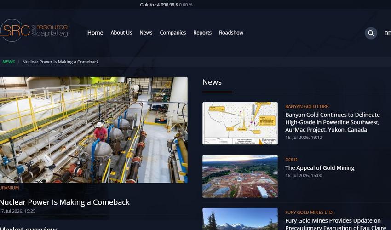Screen dimensions: 391x230
Task: Click the News section heading
Action: pos(212,82)
